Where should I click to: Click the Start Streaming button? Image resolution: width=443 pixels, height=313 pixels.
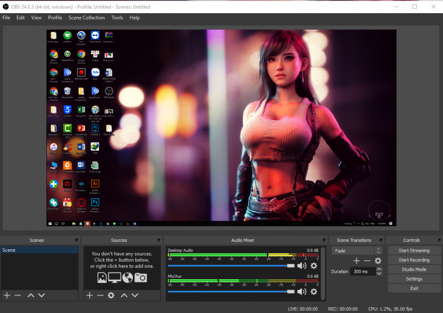coord(413,250)
